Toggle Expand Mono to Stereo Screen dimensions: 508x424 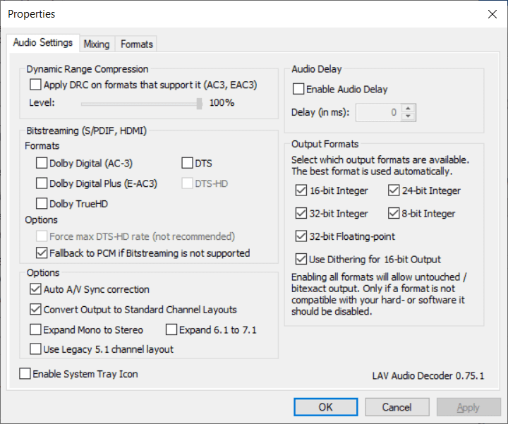point(36,329)
